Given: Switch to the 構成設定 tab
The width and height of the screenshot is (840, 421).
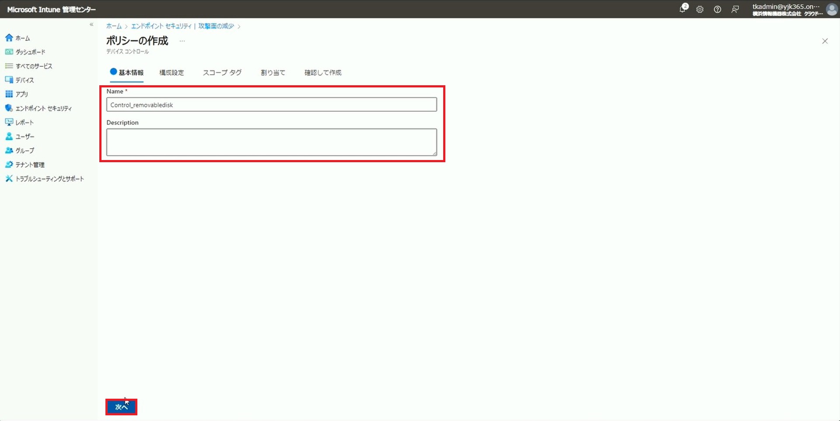Looking at the screenshot, I should [171, 73].
